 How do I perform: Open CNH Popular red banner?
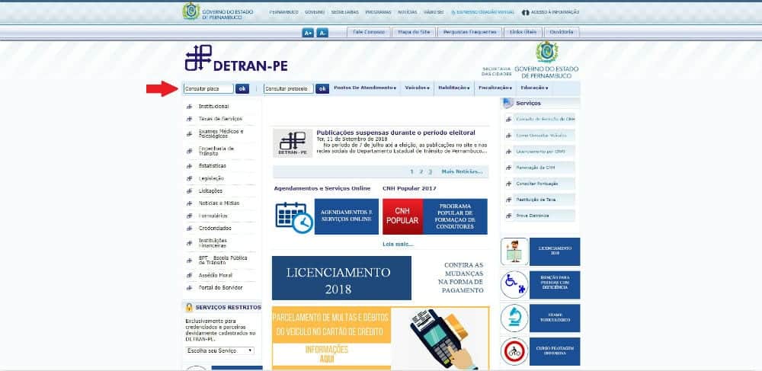coord(402,216)
